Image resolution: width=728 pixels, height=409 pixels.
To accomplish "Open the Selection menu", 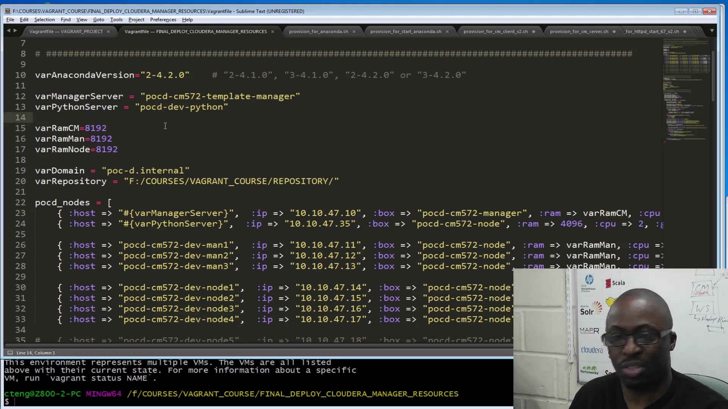I will (44, 20).
